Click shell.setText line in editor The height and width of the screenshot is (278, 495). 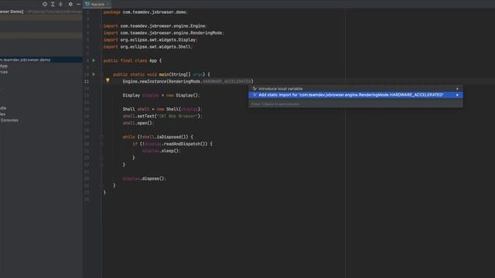[162, 116]
